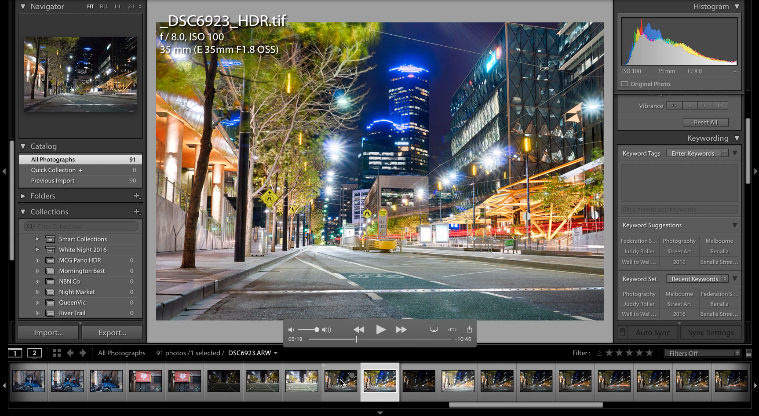
Task: Expand the Smart Collections folder
Action: 37,239
